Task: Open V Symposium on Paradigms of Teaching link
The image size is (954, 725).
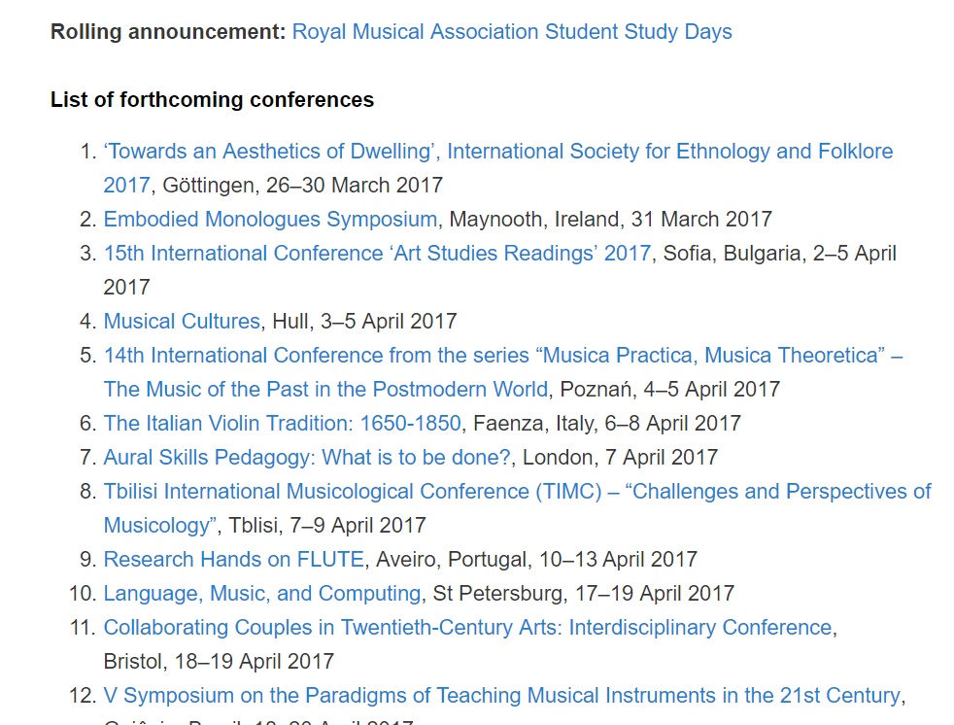Action: pyautogui.click(x=501, y=696)
